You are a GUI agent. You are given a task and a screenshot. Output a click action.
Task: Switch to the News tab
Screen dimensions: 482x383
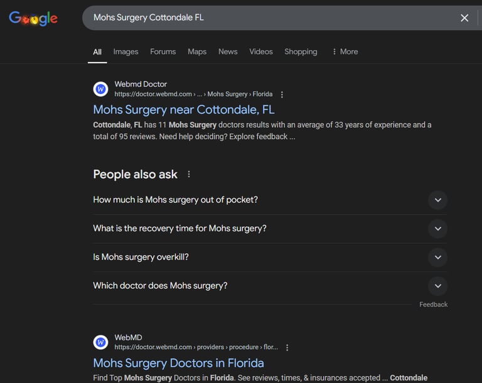(228, 51)
